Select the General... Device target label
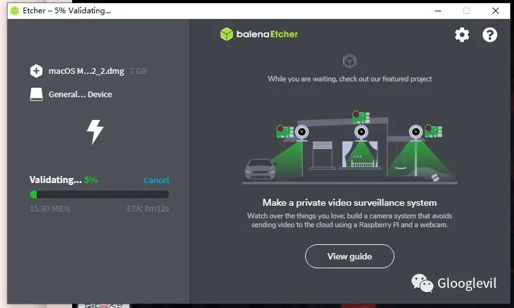 tap(80, 95)
